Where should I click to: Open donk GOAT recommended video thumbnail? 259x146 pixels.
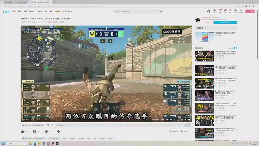(205, 95)
